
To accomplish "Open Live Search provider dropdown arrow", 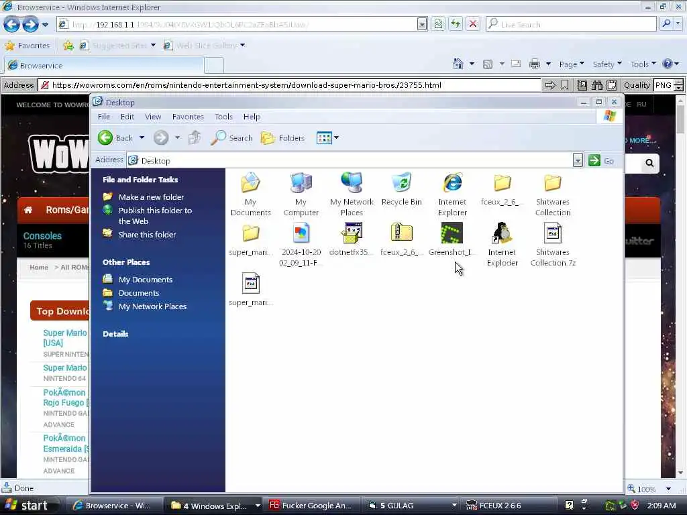I will (x=678, y=23).
